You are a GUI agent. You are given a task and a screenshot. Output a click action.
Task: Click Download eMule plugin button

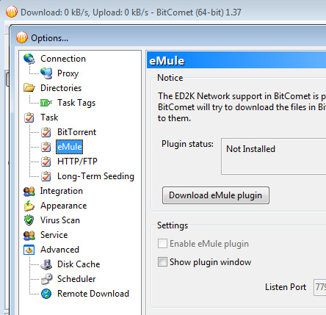point(216,195)
